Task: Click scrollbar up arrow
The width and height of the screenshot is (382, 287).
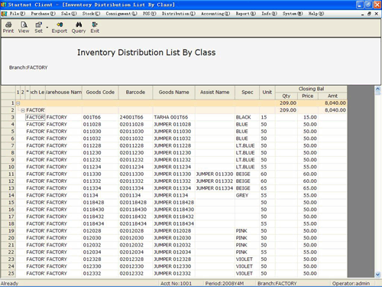Action: [x=378, y=89]
